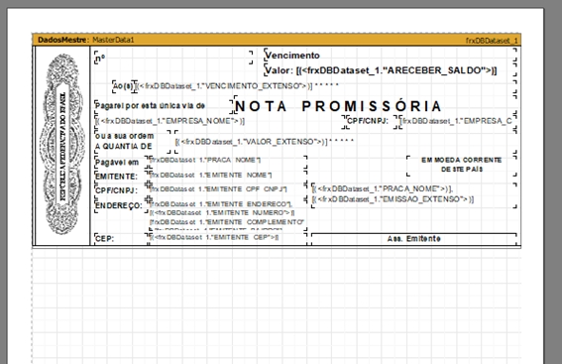
Task: Select the EMITENTE_NUMERO field line
Action: tap(222, 212)
